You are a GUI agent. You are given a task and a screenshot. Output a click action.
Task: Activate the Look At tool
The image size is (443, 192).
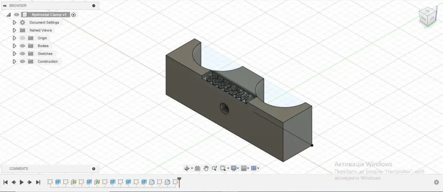[198, 168]
